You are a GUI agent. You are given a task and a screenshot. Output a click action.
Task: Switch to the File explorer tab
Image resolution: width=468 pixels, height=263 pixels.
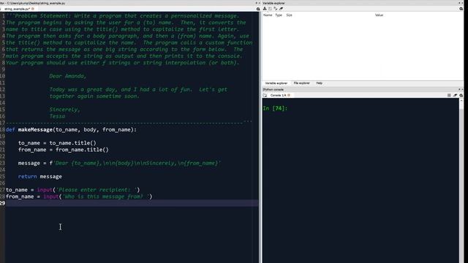pyautogui.click(x=301, y=83)
